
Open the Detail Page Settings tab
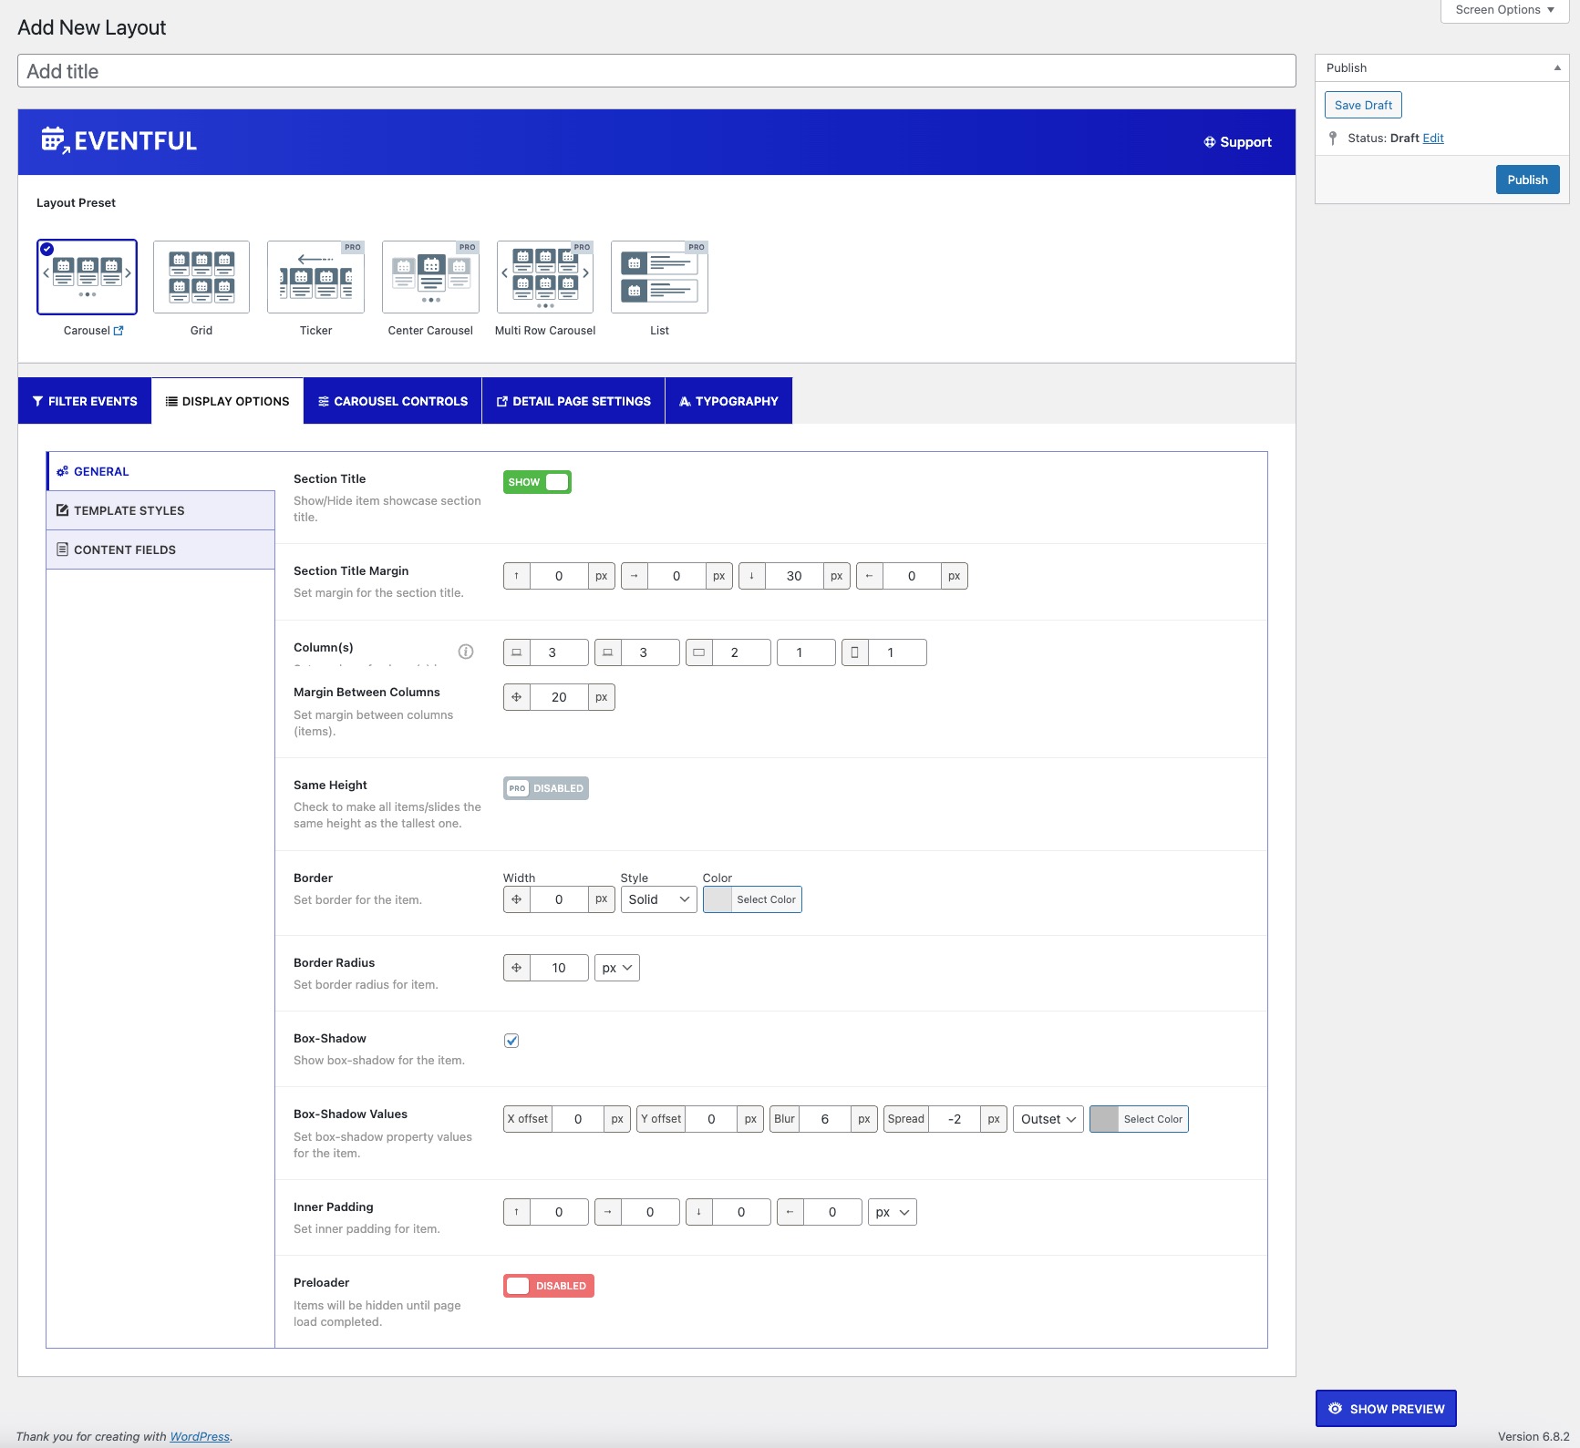click(573, 401)
